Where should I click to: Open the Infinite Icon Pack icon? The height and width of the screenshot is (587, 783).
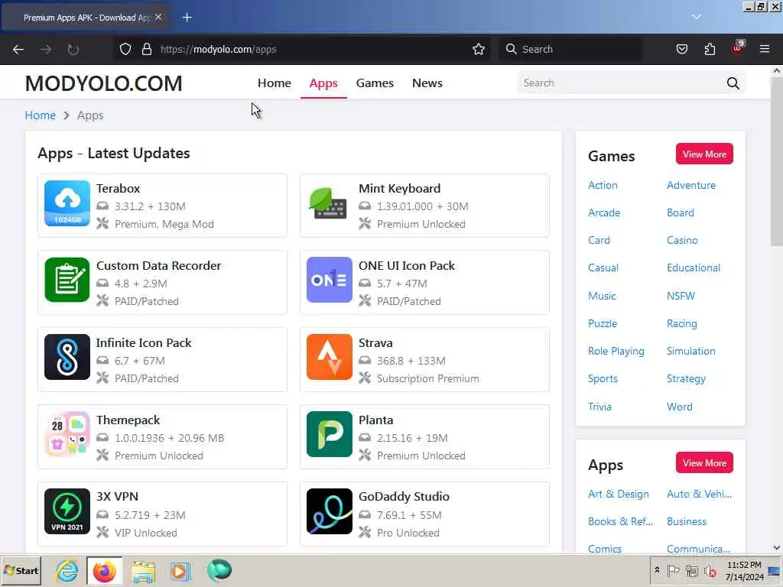click(67, 357)
